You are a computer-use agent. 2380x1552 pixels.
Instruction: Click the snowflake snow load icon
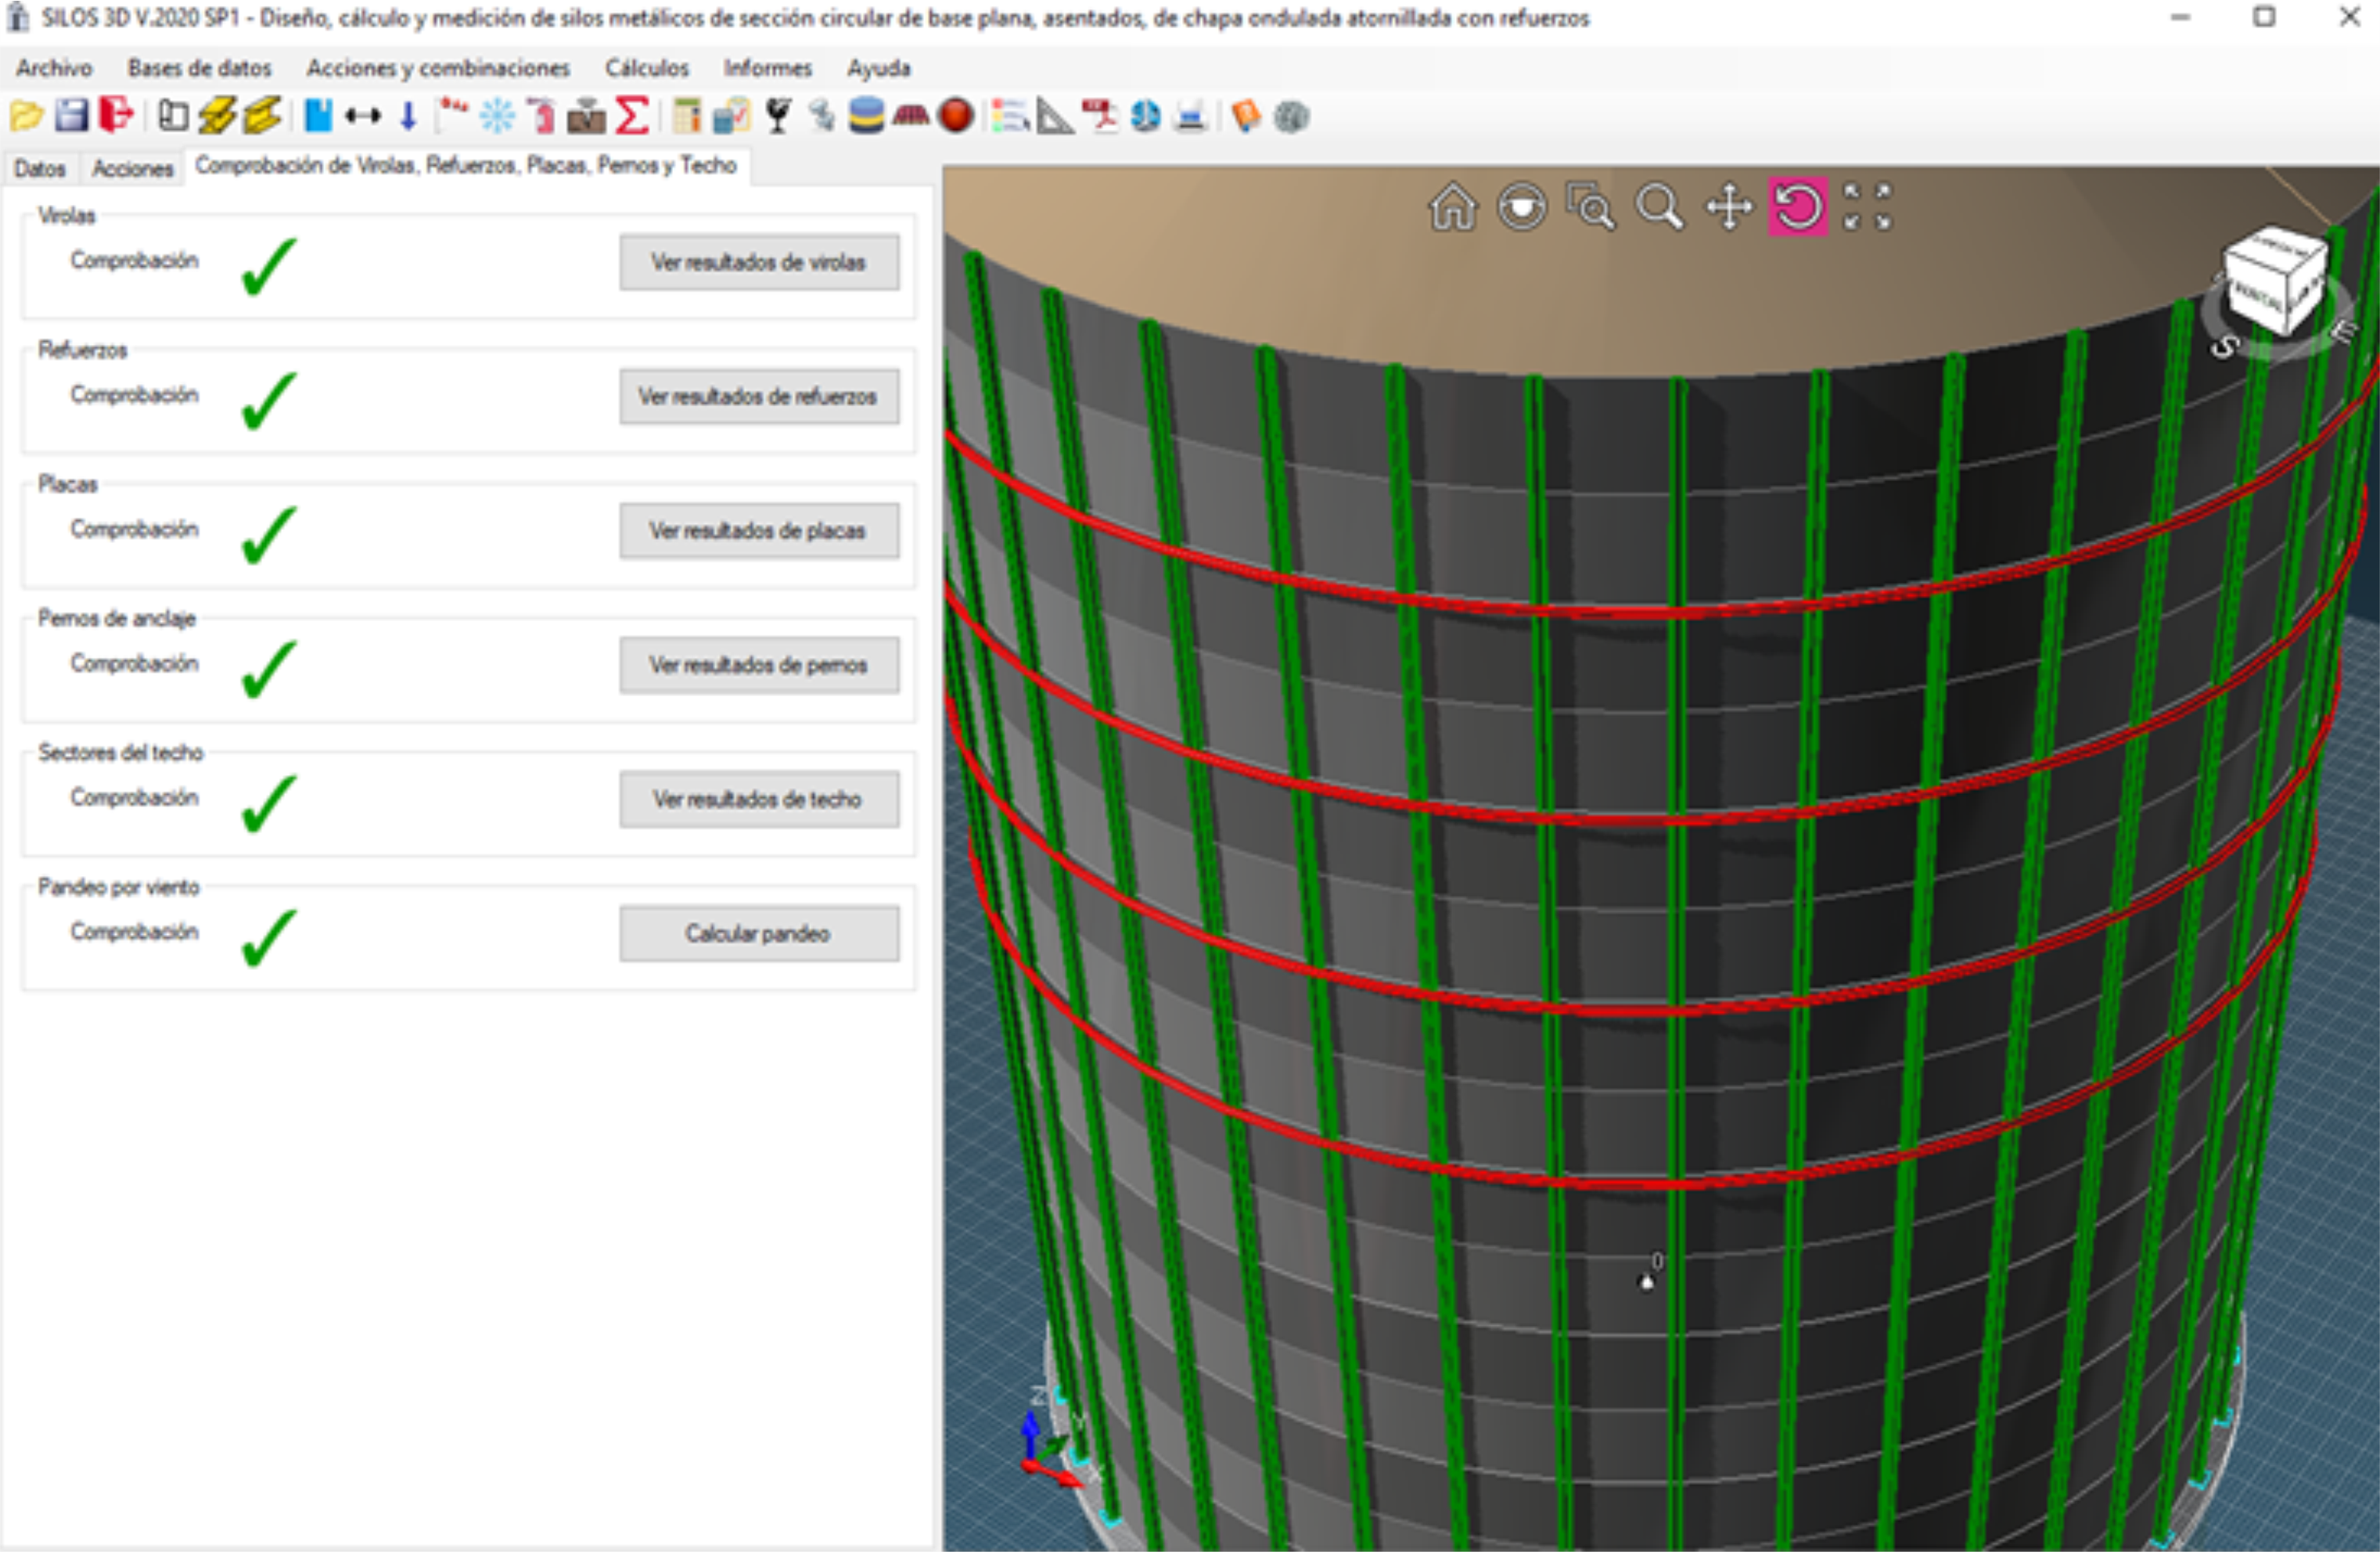(497, 116)
